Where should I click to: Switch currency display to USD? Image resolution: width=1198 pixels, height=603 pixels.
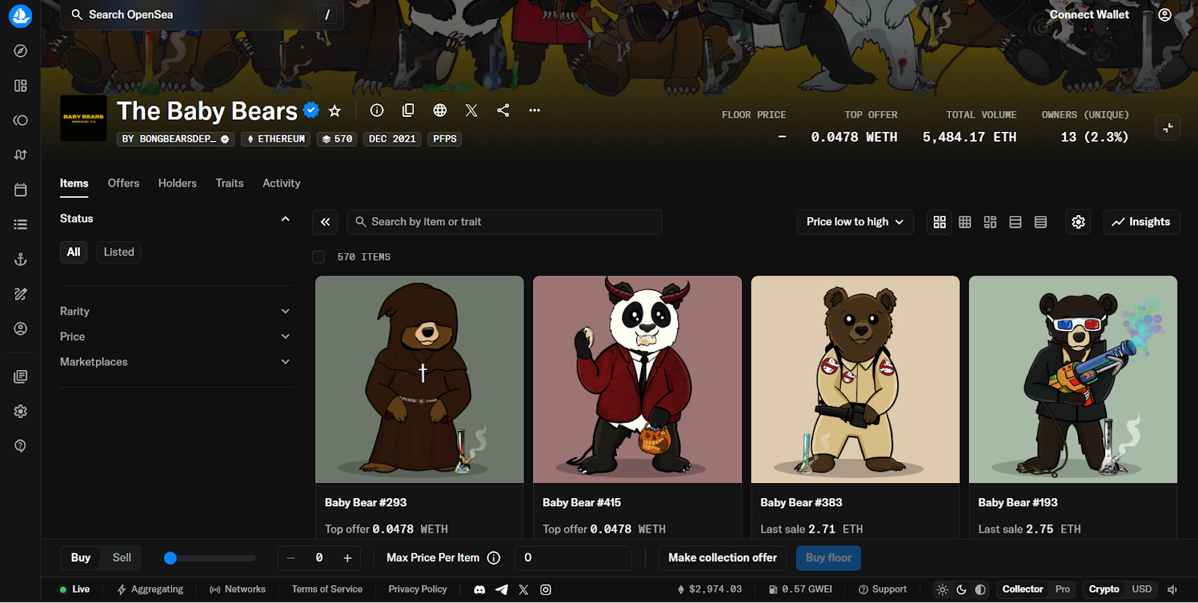point(1142,590)
